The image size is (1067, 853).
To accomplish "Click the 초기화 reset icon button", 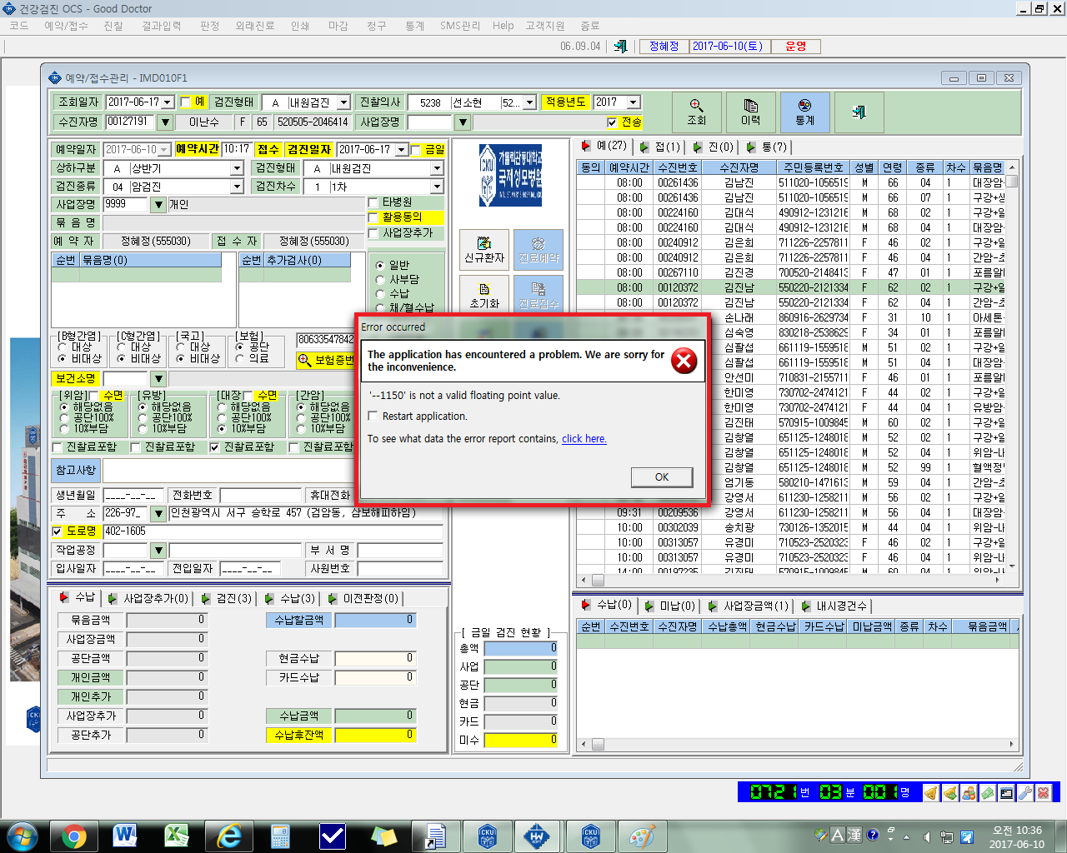I will (484, 295).
